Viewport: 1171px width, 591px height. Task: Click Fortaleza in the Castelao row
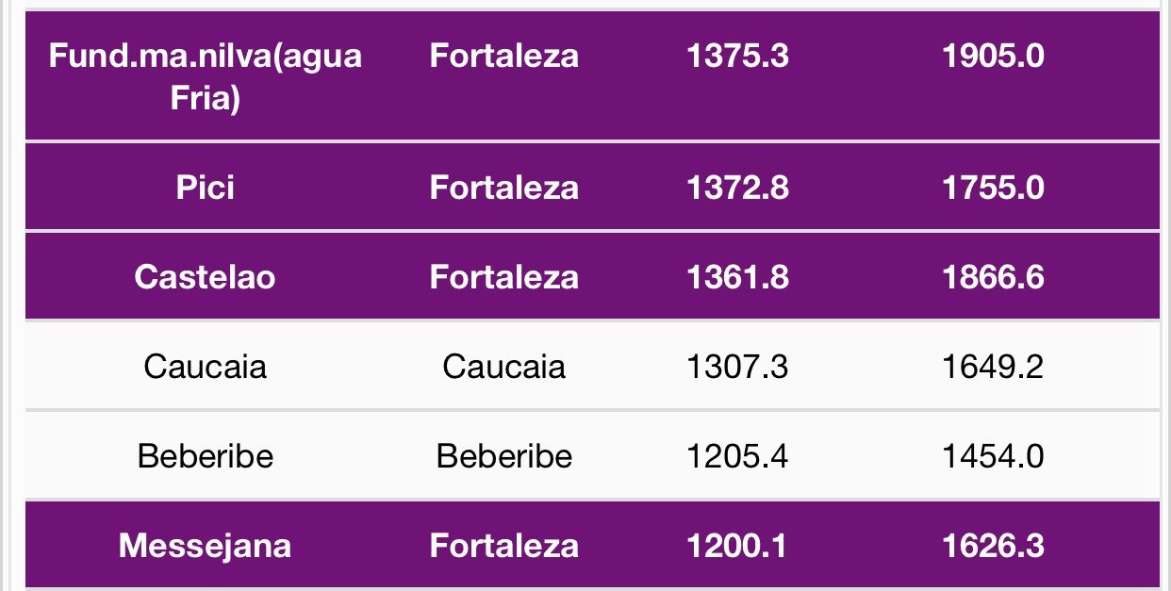coord(503,277)
